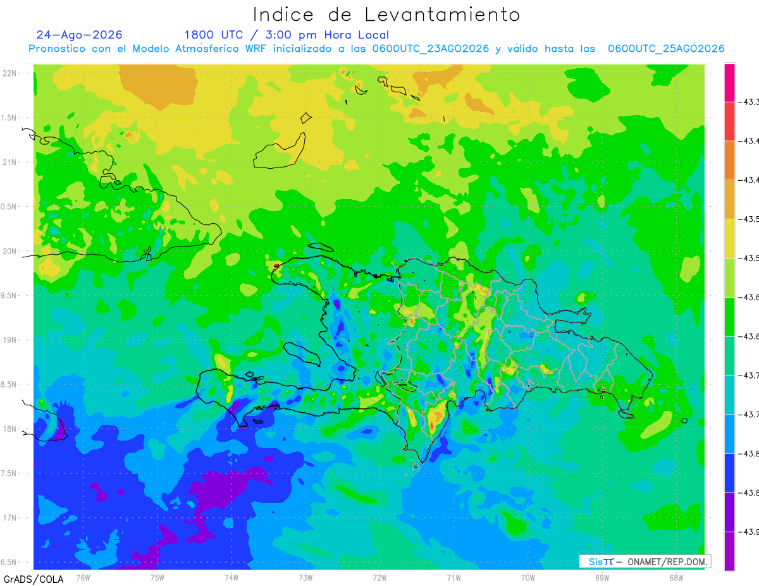Image resolution: width=759 pixels, height=586 pixels.
Task: Click the light blue legend swatch
Action: tap(729, 434)
